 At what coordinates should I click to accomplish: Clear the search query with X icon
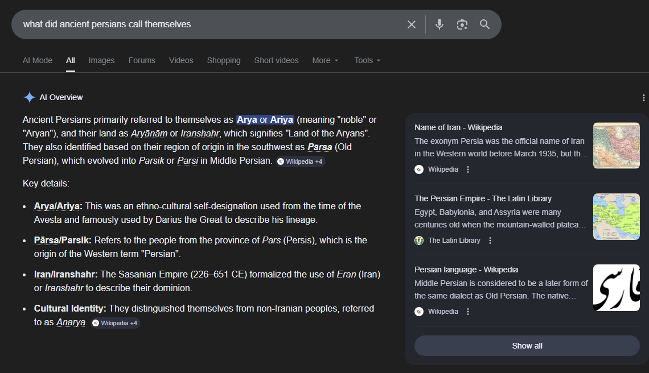[412, 24]
